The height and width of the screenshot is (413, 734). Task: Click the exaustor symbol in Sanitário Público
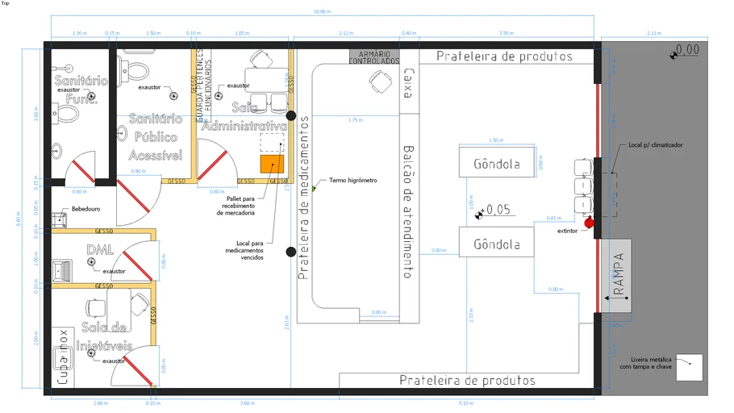pyautogui.click(x=173, y=96)
